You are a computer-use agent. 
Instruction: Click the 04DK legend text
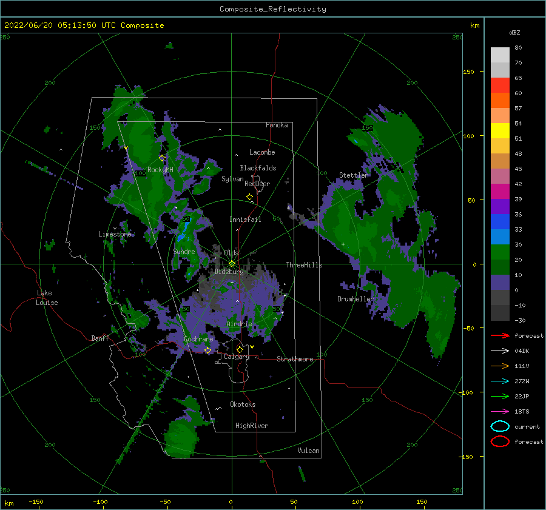click(x=522, y=351)
